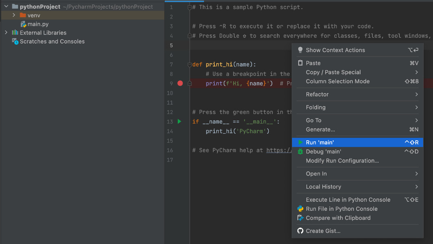433x244 pixels.
Task: Click the venv folder icon
Action: tap(23, 15)
